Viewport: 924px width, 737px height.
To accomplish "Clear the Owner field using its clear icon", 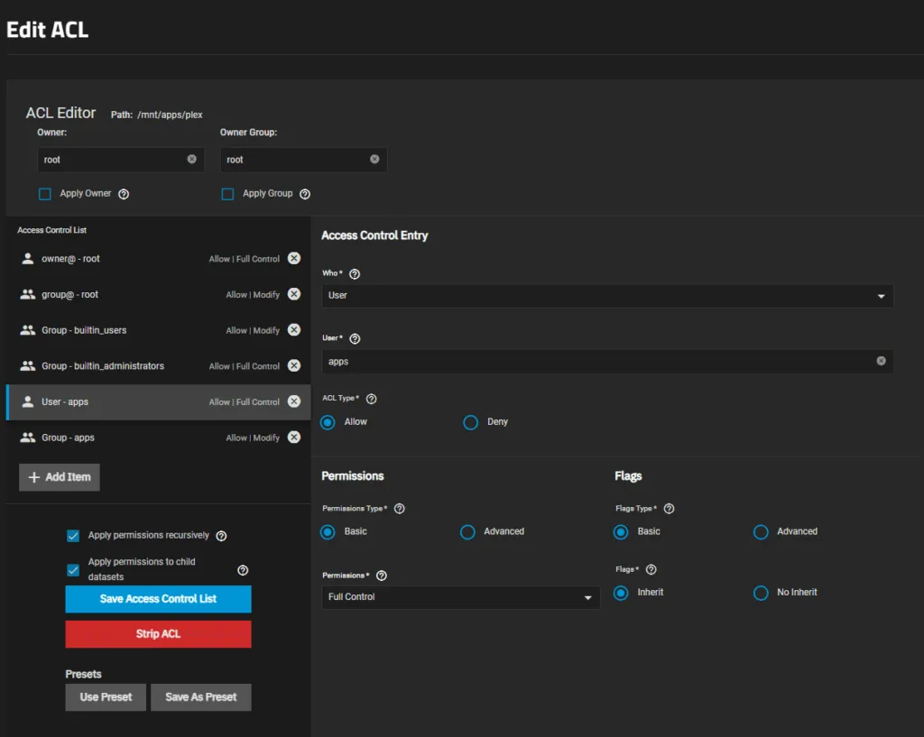I will 190,159.
